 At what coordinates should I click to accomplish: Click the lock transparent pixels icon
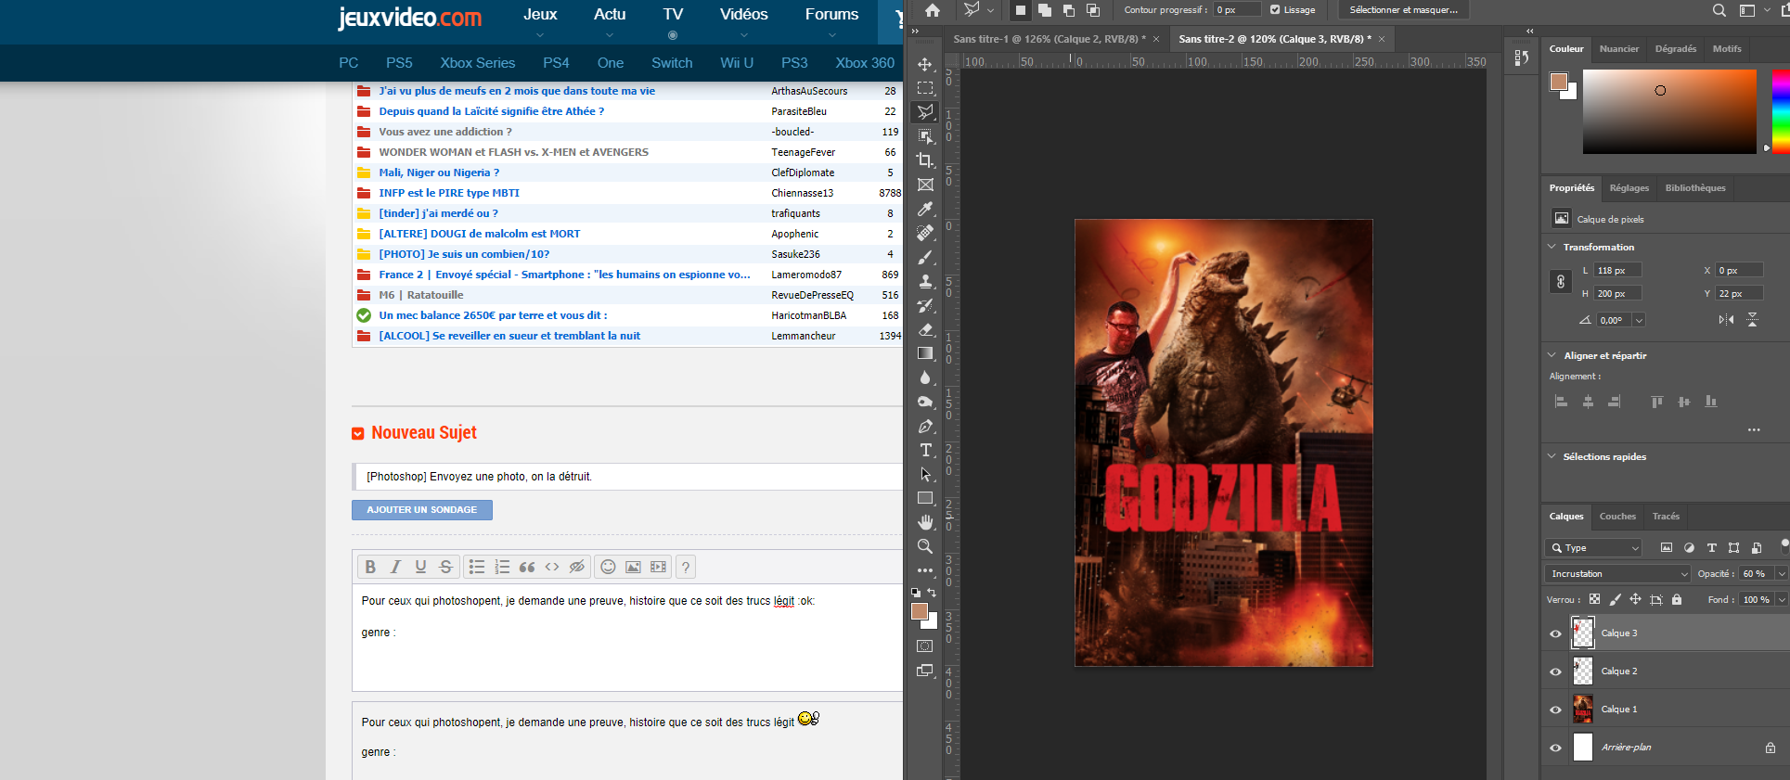click(x=1594, y=600)
